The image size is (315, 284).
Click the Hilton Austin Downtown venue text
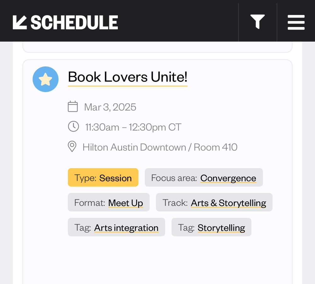(x=134, y=147)
